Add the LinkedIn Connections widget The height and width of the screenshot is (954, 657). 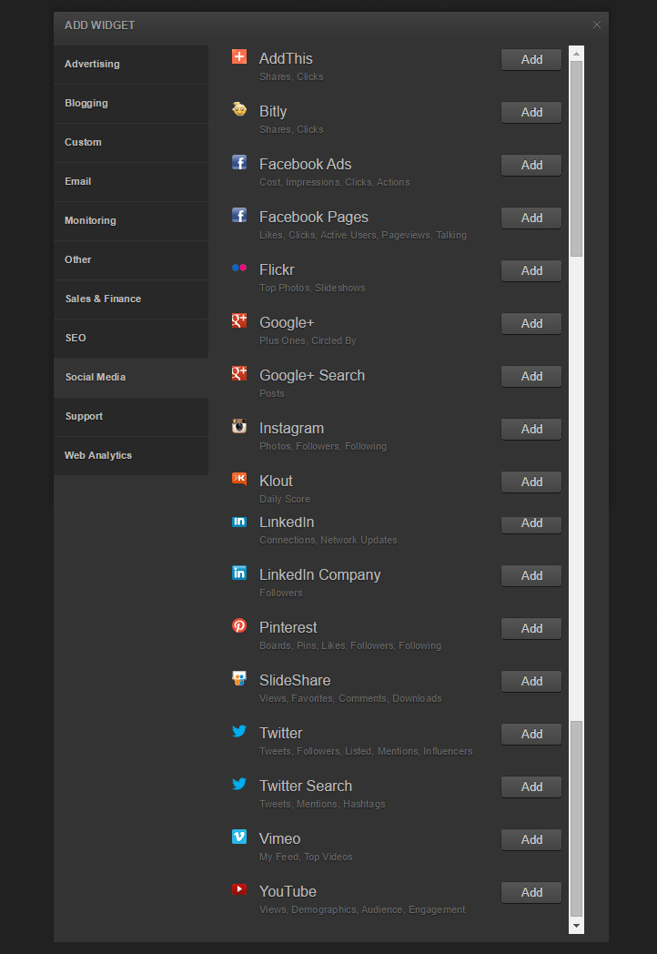(531, 524)
